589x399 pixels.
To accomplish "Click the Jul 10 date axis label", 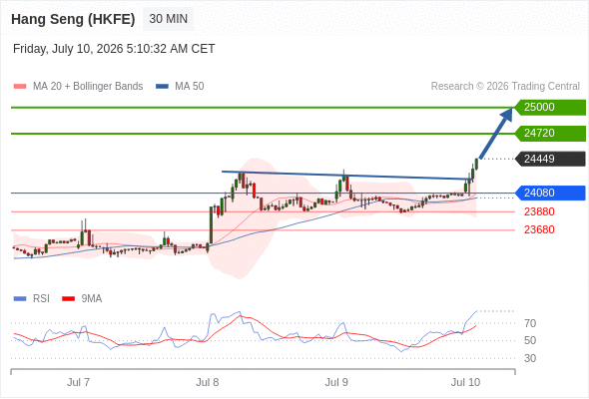I will coord(466,382).
